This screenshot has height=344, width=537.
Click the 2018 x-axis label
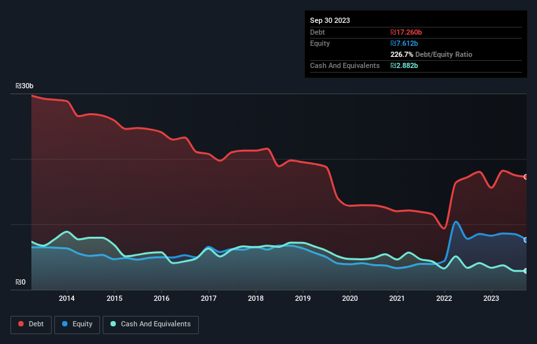(x=256, y=298)
